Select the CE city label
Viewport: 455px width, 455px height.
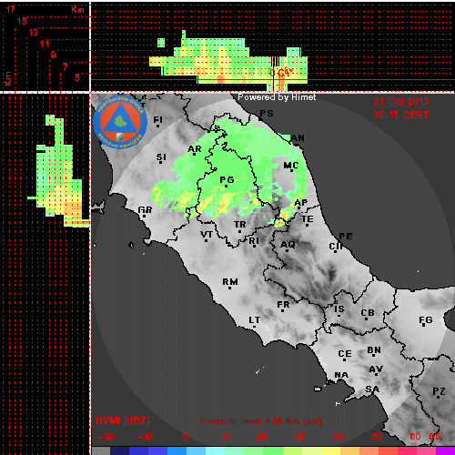click(x=345, y=354)
